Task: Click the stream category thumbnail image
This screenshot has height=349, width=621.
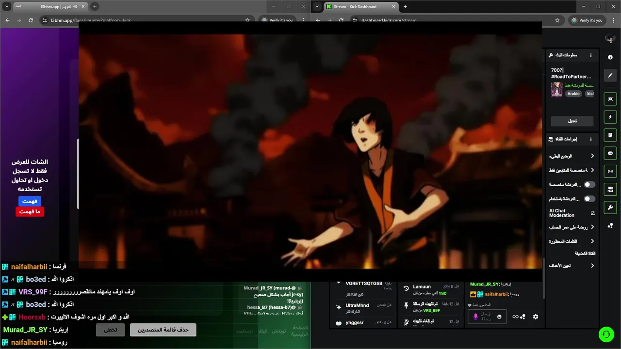Action: click(556, 90)
